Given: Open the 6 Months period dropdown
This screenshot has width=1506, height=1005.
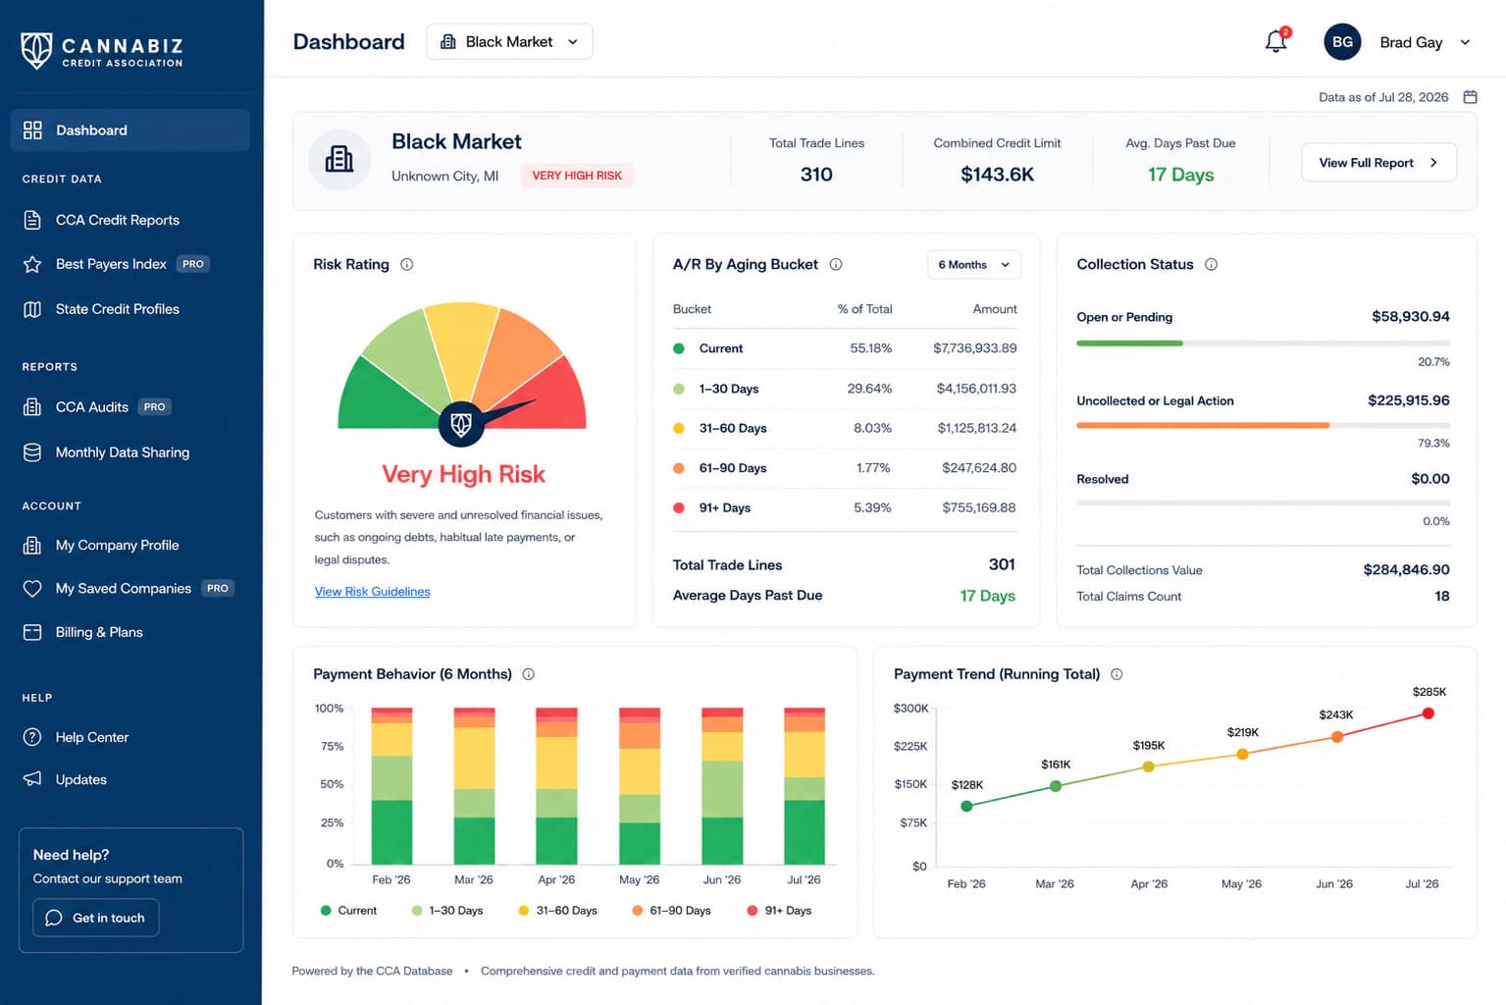Looking at the screenshot, I should (x=974, y=264).
